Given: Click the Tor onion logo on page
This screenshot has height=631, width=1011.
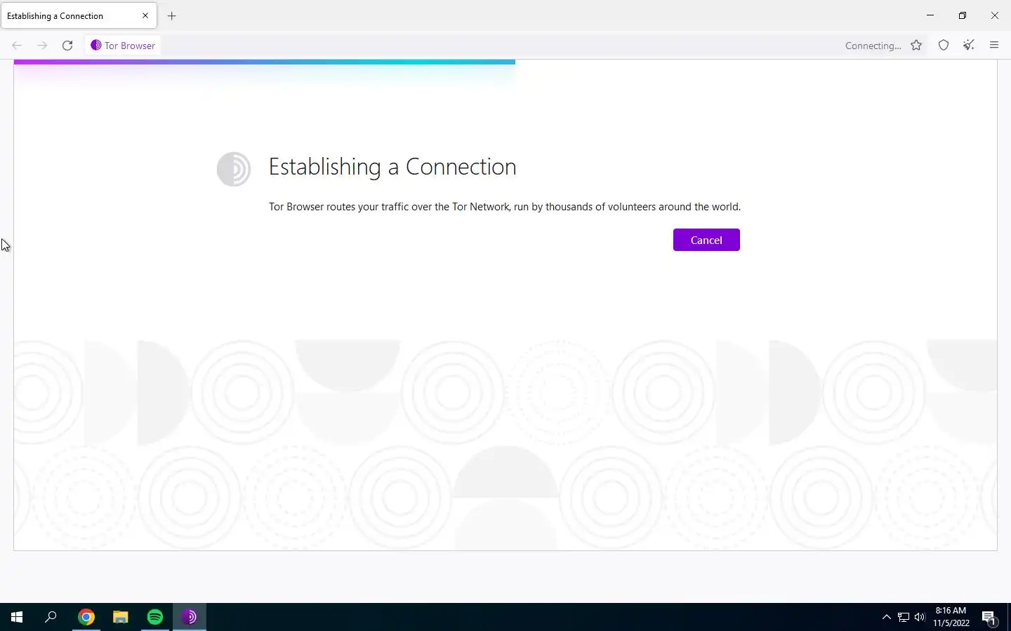Looking at the screenshot, I should click(234, 169).
